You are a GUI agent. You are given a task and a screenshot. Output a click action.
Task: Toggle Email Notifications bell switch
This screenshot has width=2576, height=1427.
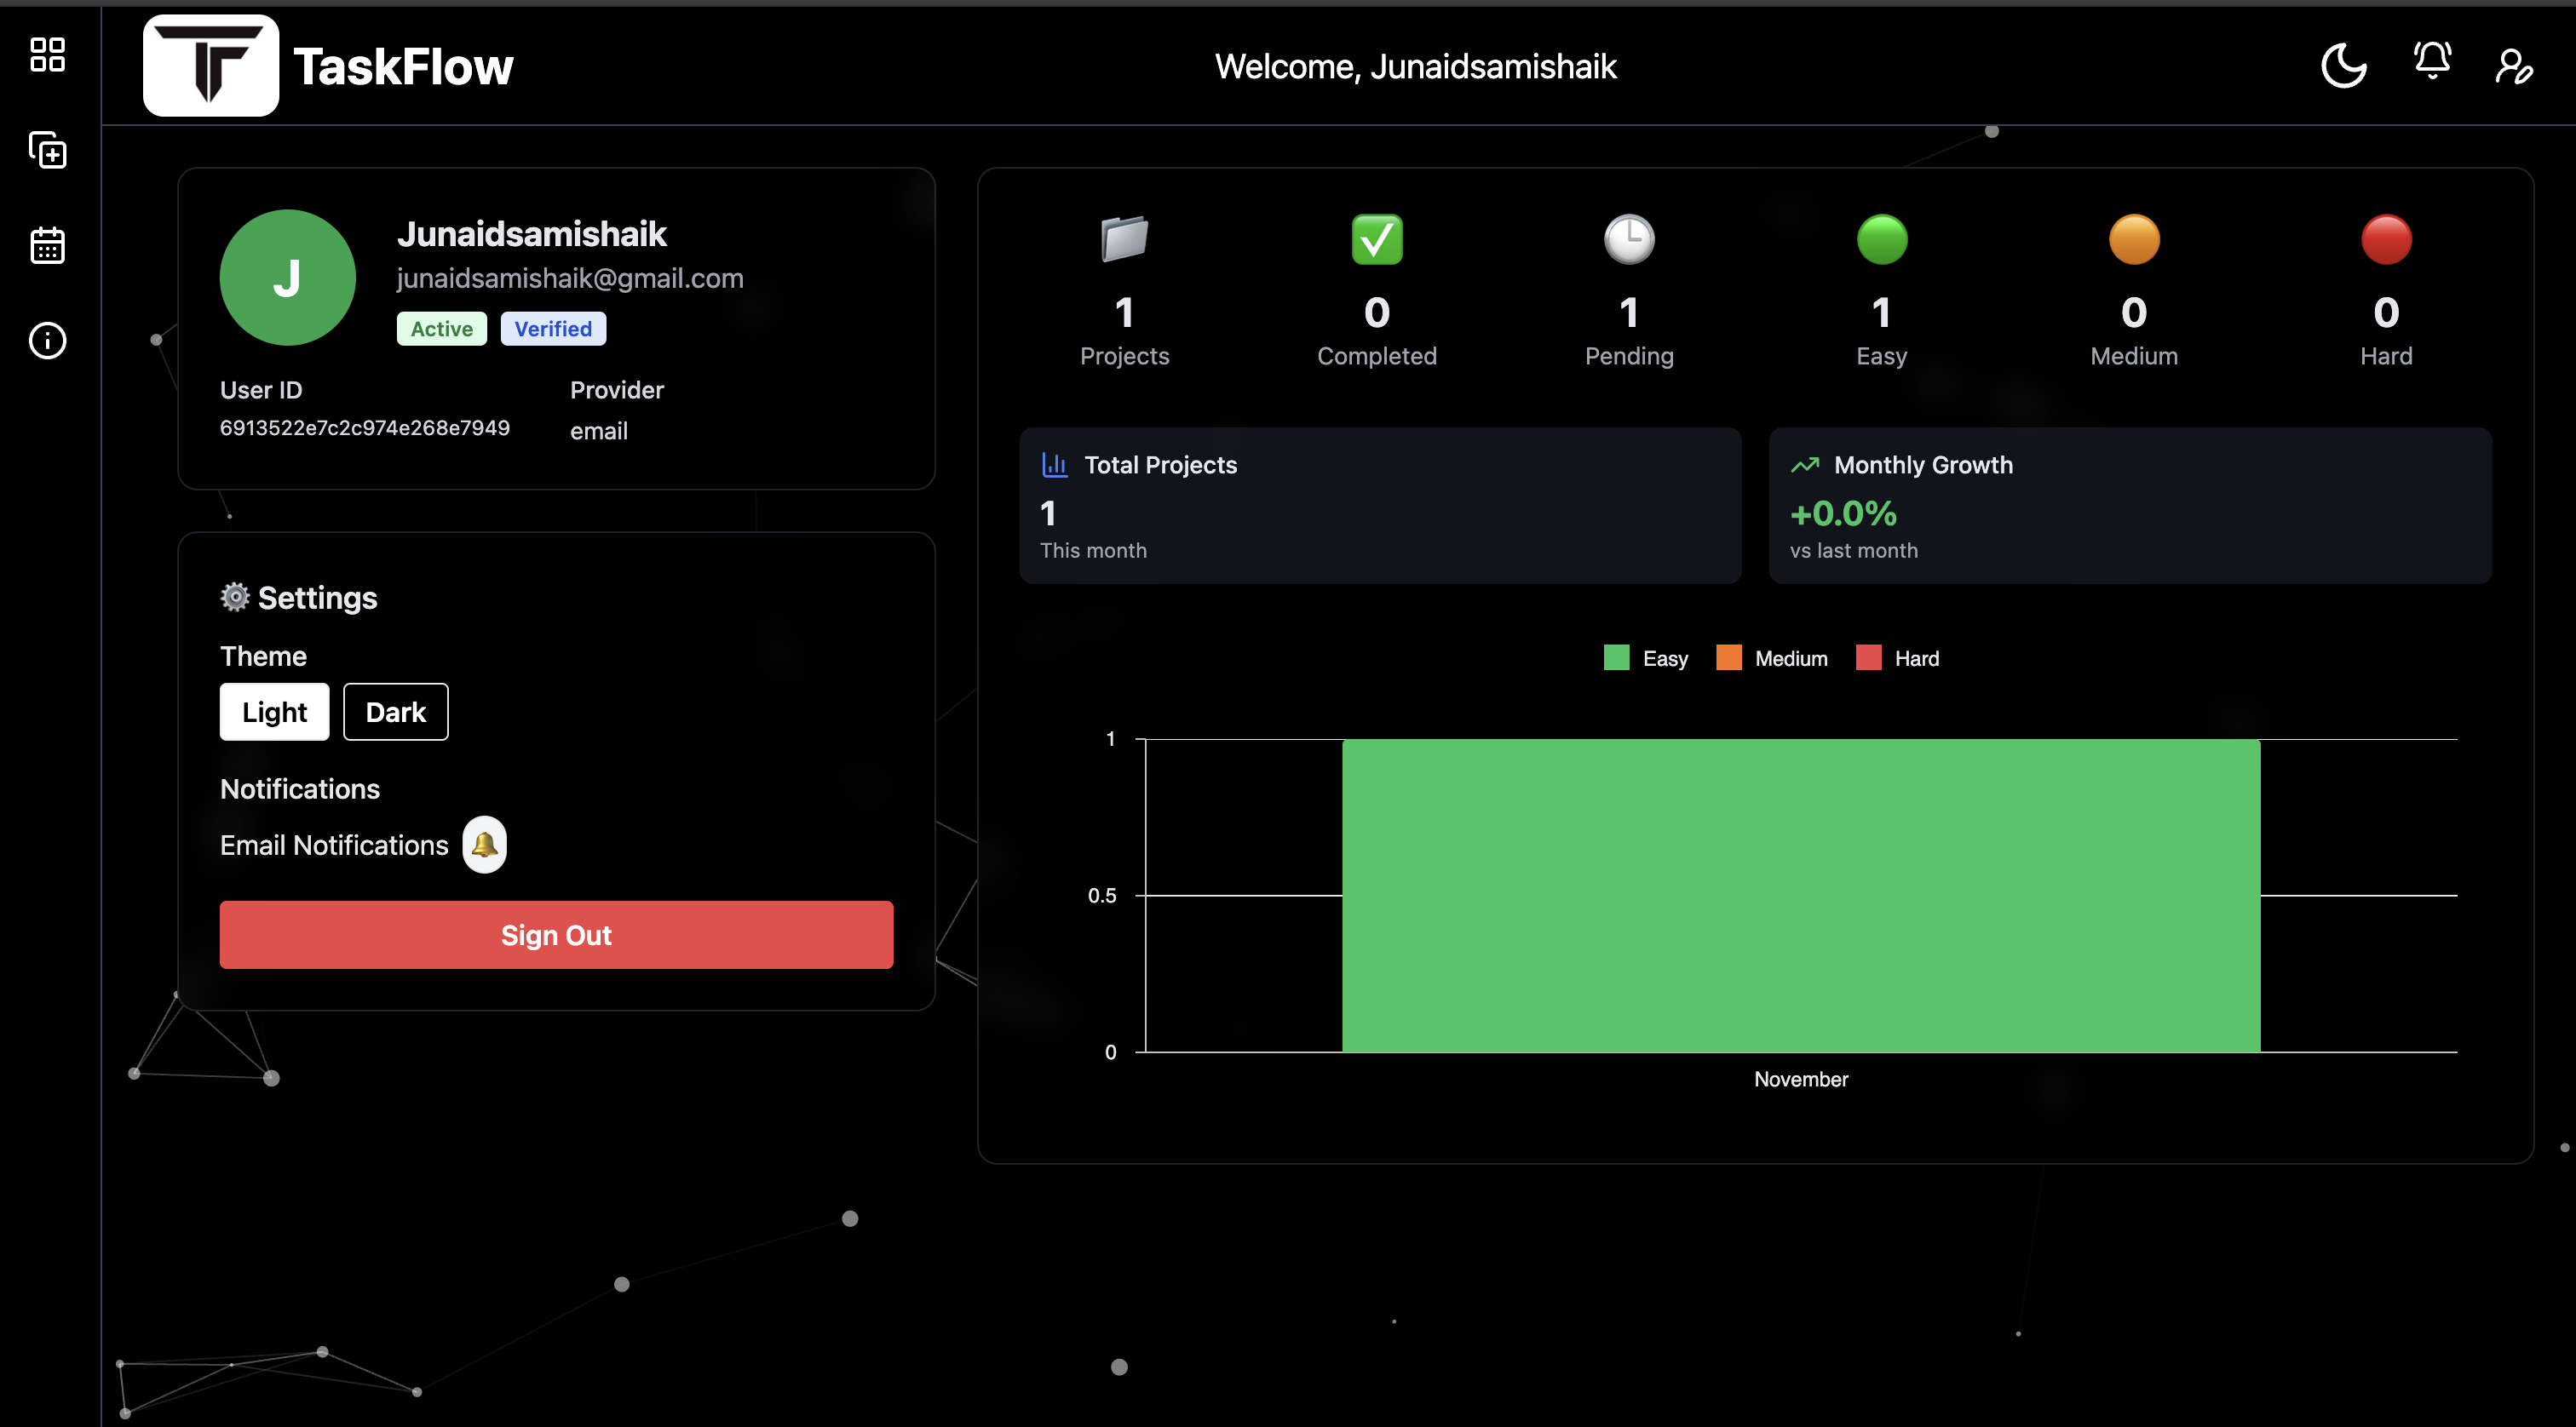point(484,845)
